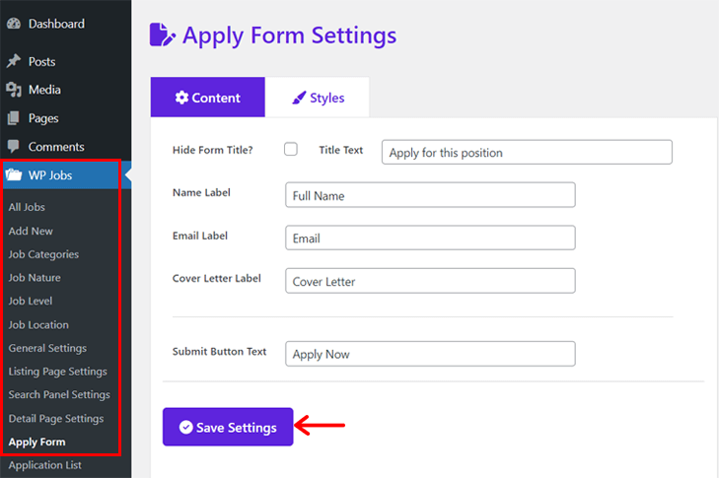Open the Detail Page Settings link

click(x=56, y=419)
